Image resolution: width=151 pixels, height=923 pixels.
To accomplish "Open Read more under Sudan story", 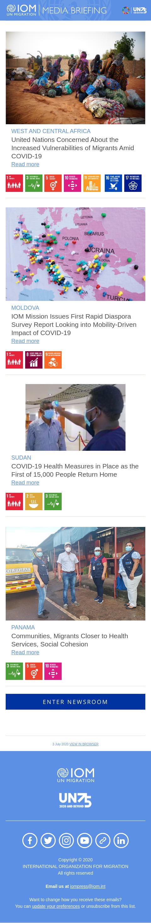I will coord(25,482).
